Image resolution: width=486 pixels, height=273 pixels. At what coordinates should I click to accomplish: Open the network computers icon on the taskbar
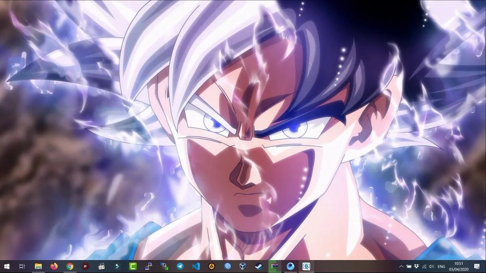tap(148, 267)
